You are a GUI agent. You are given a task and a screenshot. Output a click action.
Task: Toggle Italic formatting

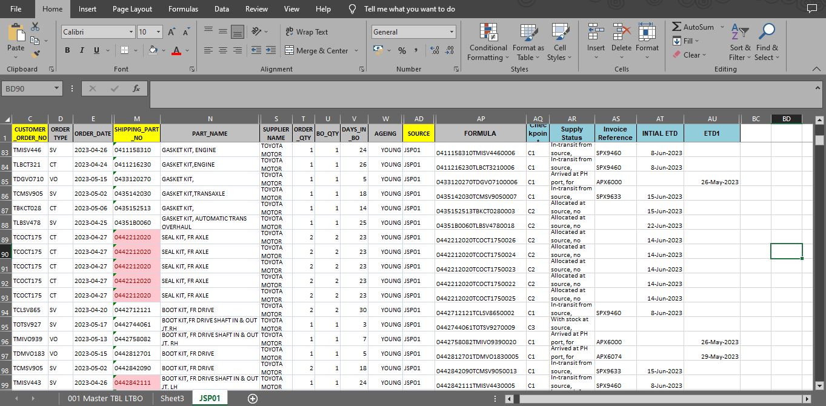coord(82,50)
